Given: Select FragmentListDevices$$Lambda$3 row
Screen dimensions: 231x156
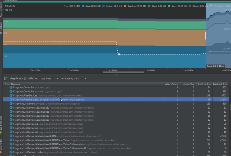Looking at the screenshot, I should (116, 120).
